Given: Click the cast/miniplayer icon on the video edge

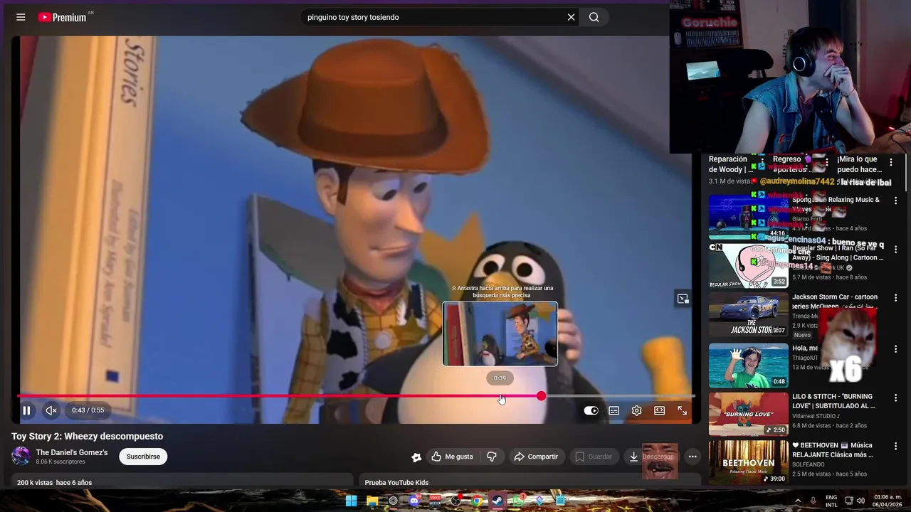Looking at the screenshot, I should 683,299.
